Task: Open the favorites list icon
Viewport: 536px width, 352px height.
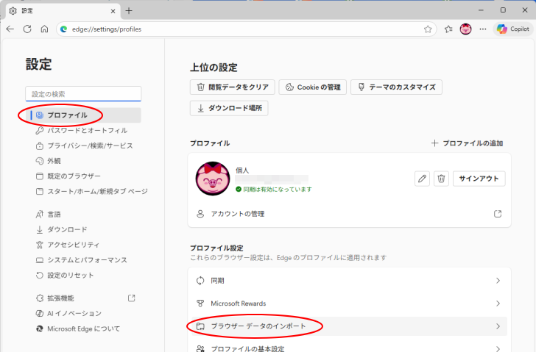Action: (x=448, y=29)
